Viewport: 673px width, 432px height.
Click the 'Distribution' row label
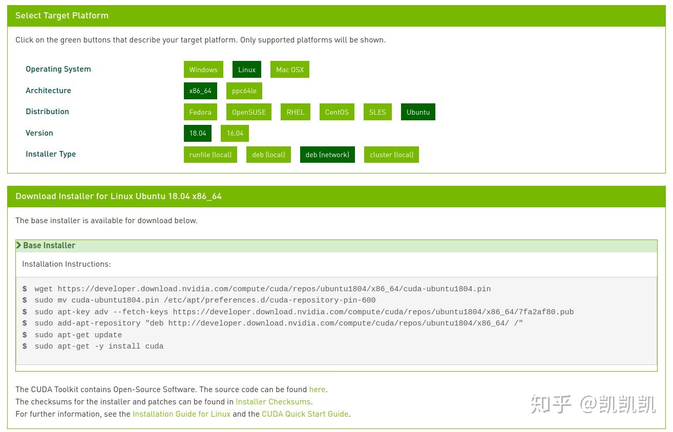point(48,112)
